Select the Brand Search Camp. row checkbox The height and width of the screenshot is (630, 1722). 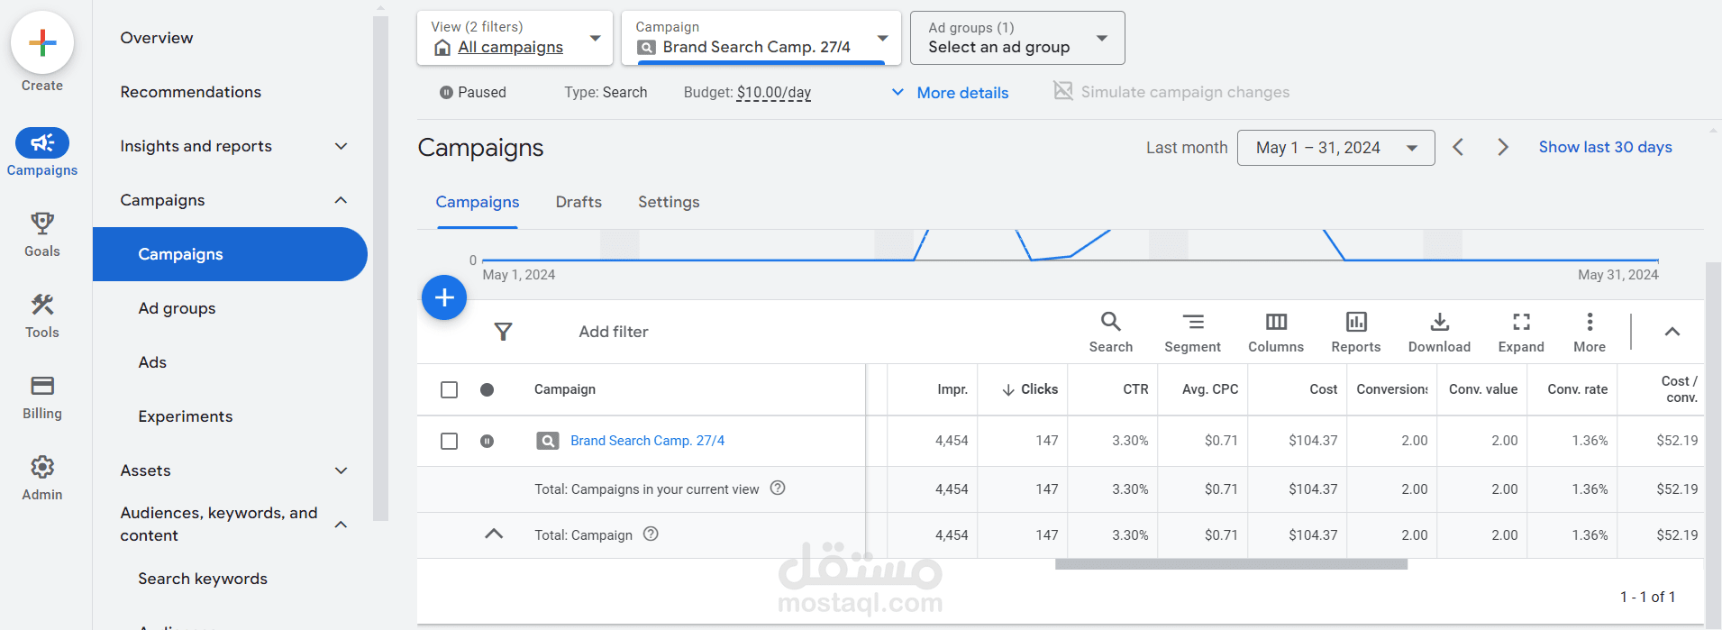[449, 441]
